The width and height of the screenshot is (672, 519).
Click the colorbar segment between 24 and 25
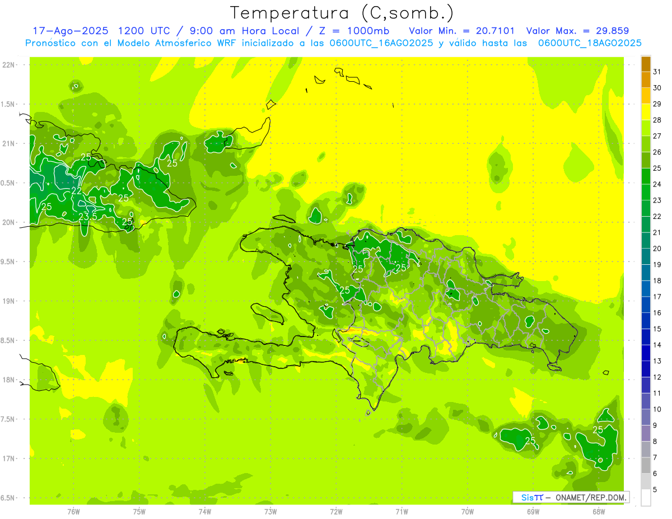click(x=646, y=176)
